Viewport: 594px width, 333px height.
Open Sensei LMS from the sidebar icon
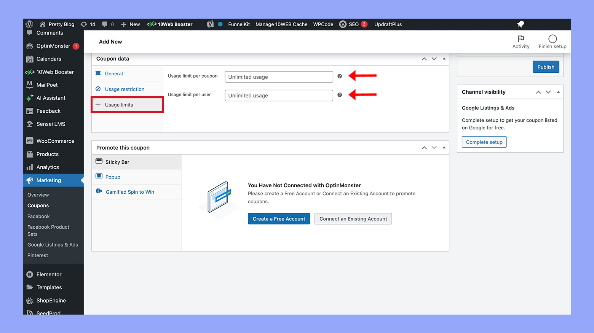[x=29, y=124]
